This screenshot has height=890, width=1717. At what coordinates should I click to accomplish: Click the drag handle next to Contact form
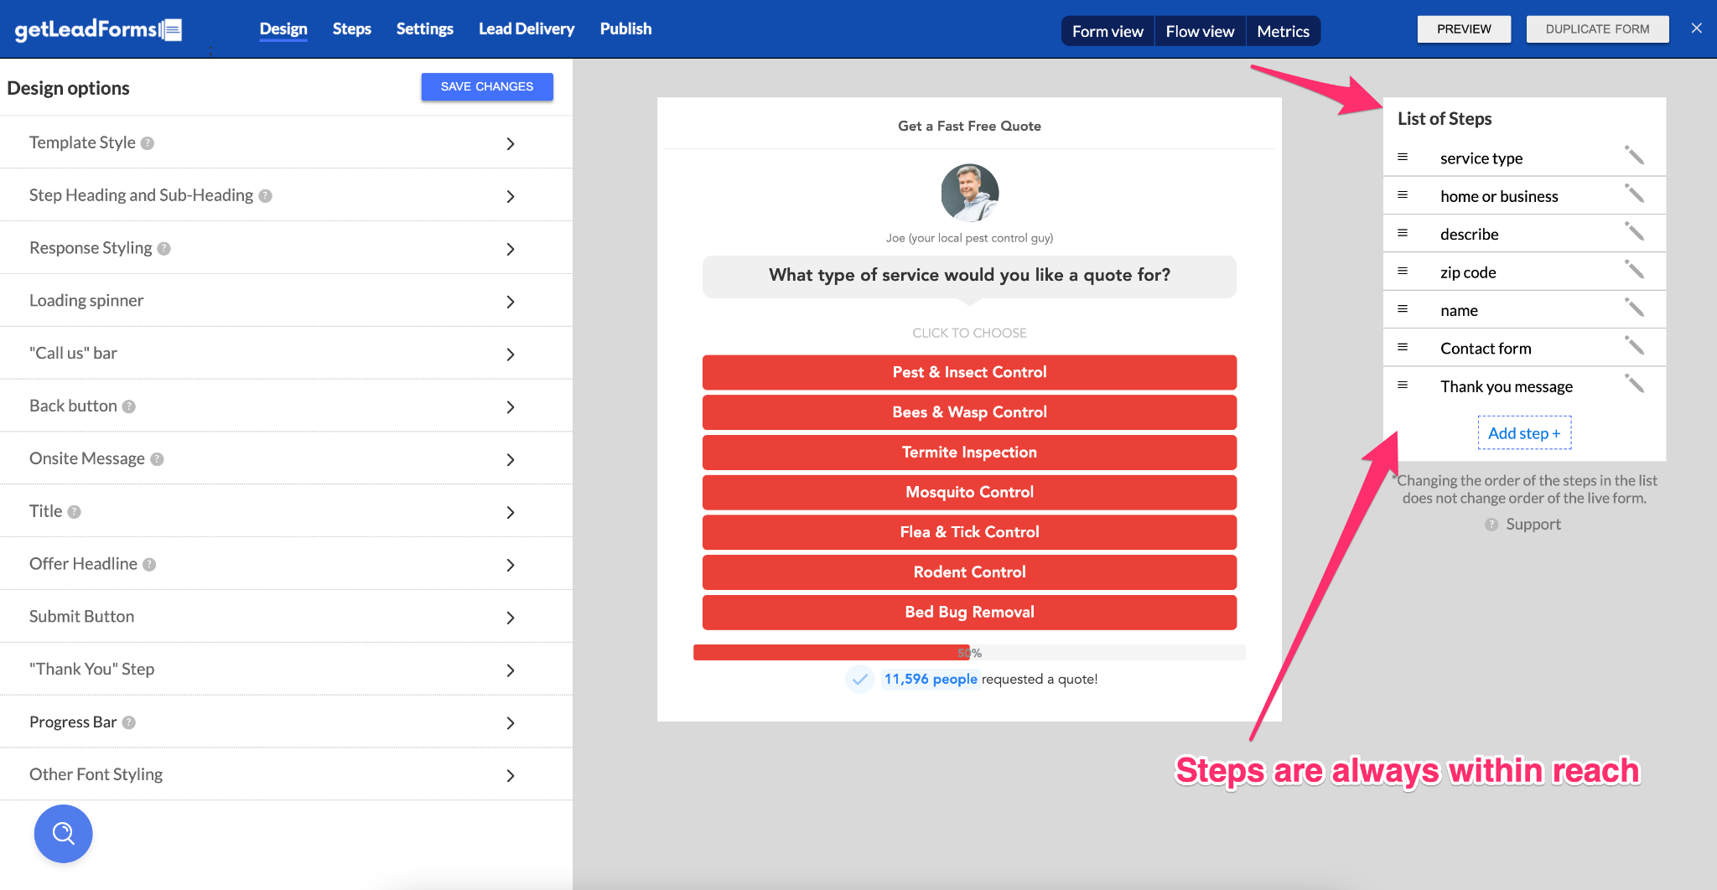coord(1403,347)
